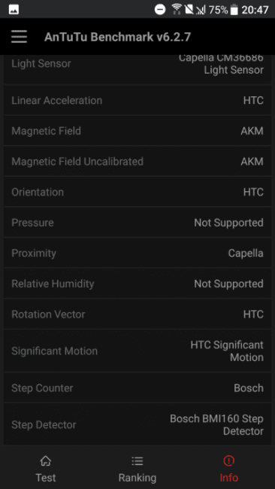Tap the Test home icon
The image size is (275, 489).
click(x=46, y=460)
